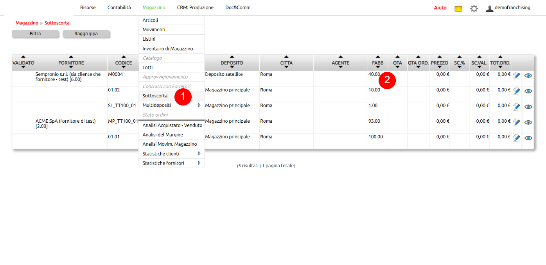This screenshot has width=546, height=265.
Task: Click the yellow message envelope icon
Action: [458, 9]
